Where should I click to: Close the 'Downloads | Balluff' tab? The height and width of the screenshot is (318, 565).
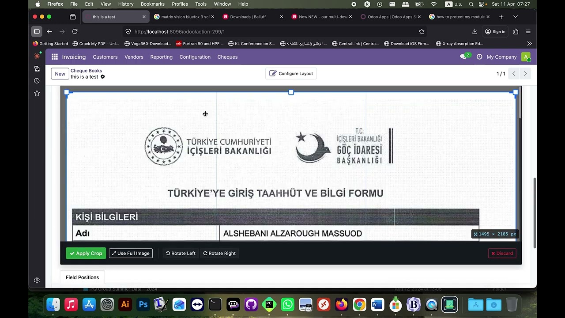click(x=282, y=17)
